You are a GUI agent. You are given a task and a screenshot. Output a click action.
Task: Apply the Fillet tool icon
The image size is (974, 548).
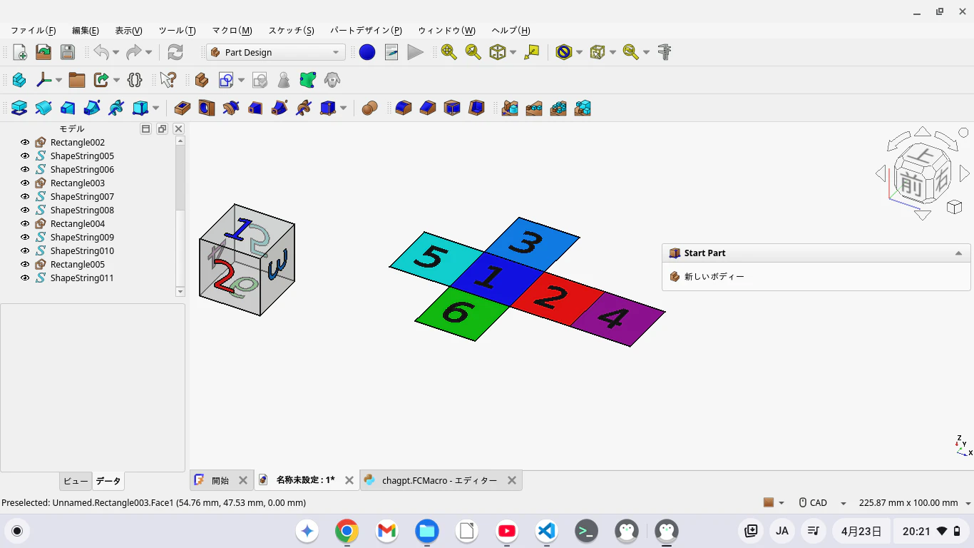tap(404, 108)
